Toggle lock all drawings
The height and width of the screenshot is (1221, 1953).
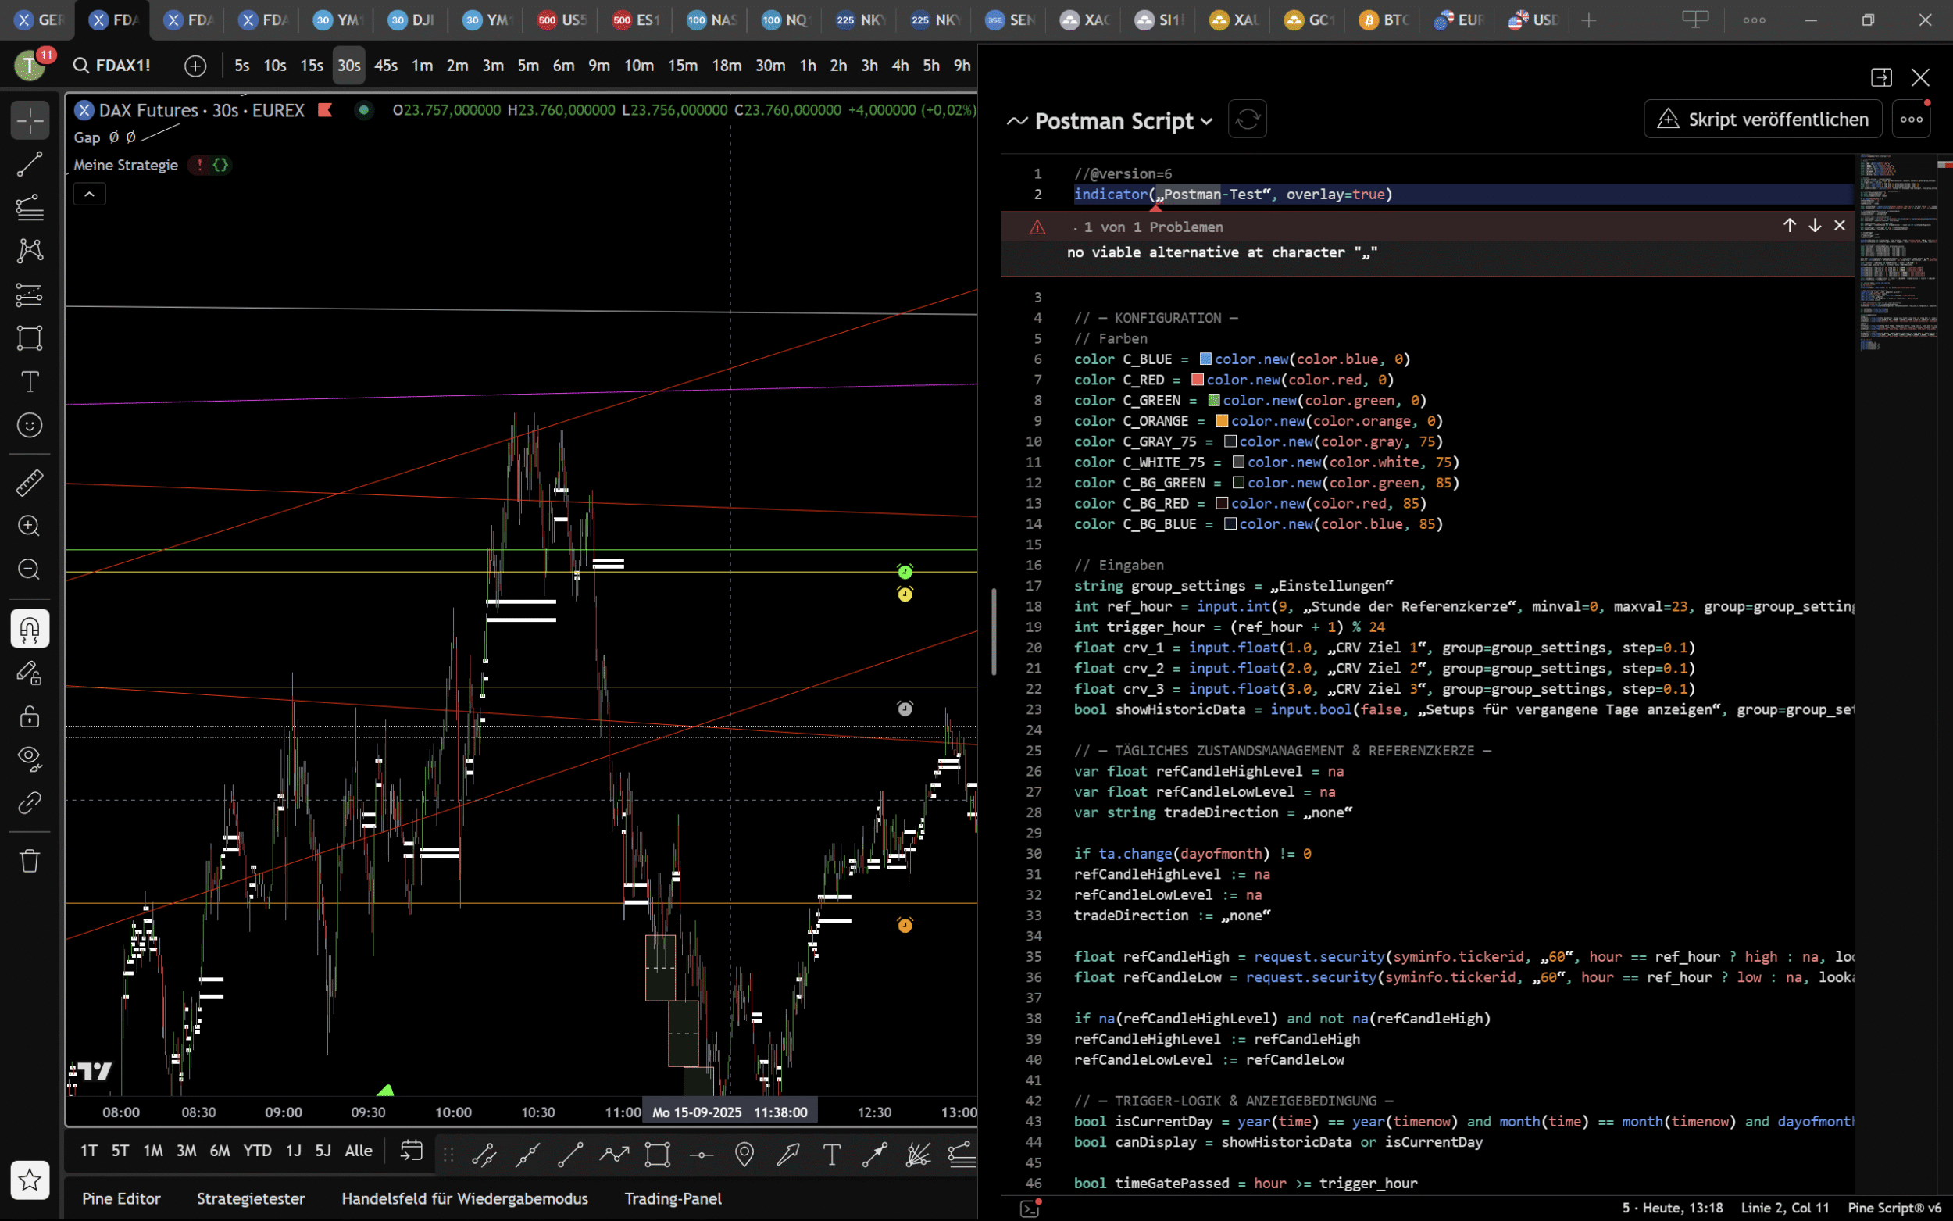(30, 716)
